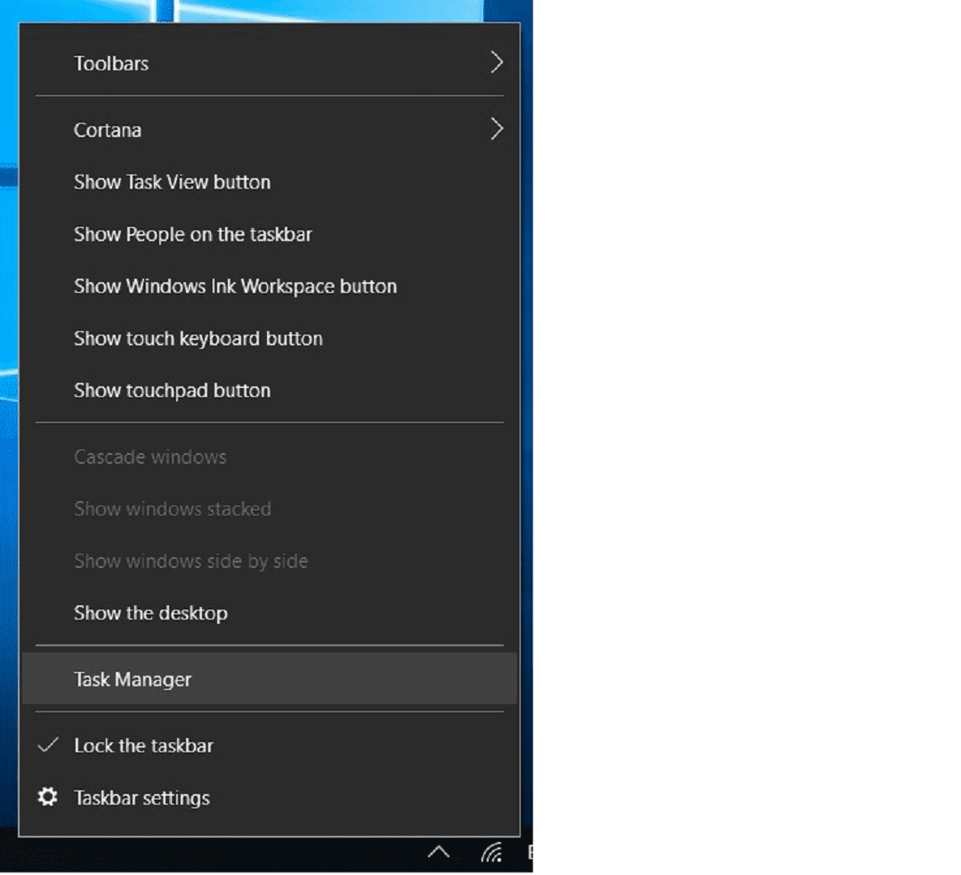Click the gear icon beside Taskbar settings

pyautogui.click(x=47, y=797)
